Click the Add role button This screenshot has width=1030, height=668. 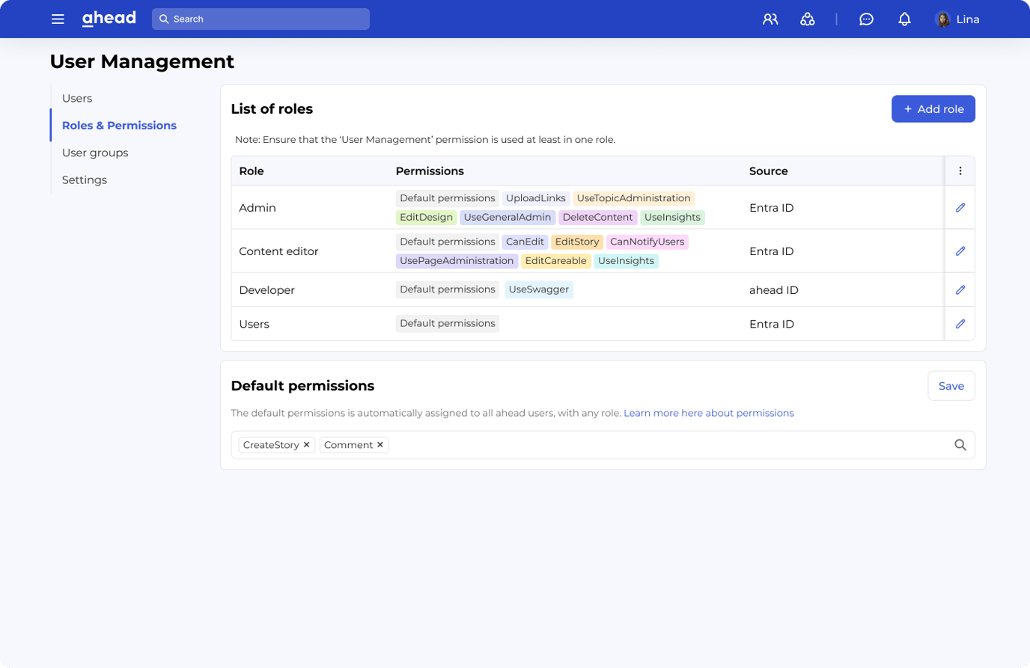point(933,108)
